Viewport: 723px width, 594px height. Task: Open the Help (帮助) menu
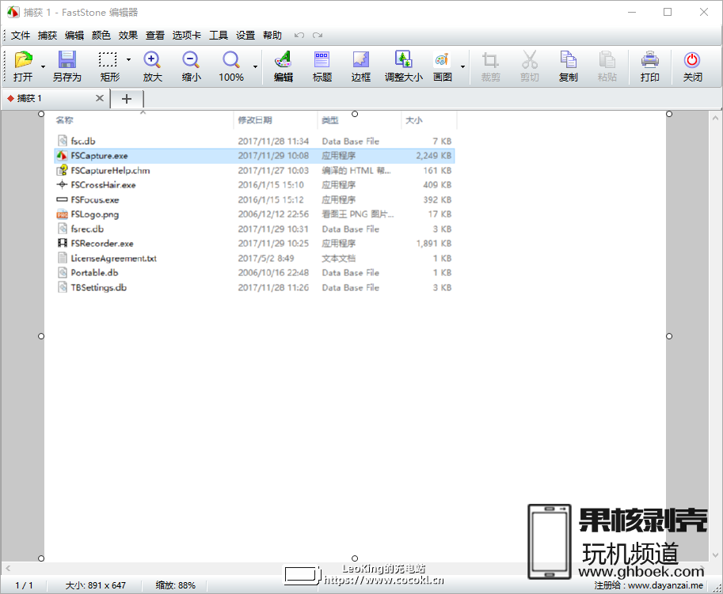[x=272, y=36]
